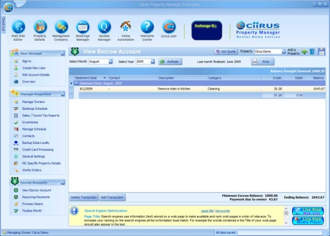Open Manage Schedule in sidebar
Image resolution: width=330 pixels, height=236 pixels.
point(34,129)
